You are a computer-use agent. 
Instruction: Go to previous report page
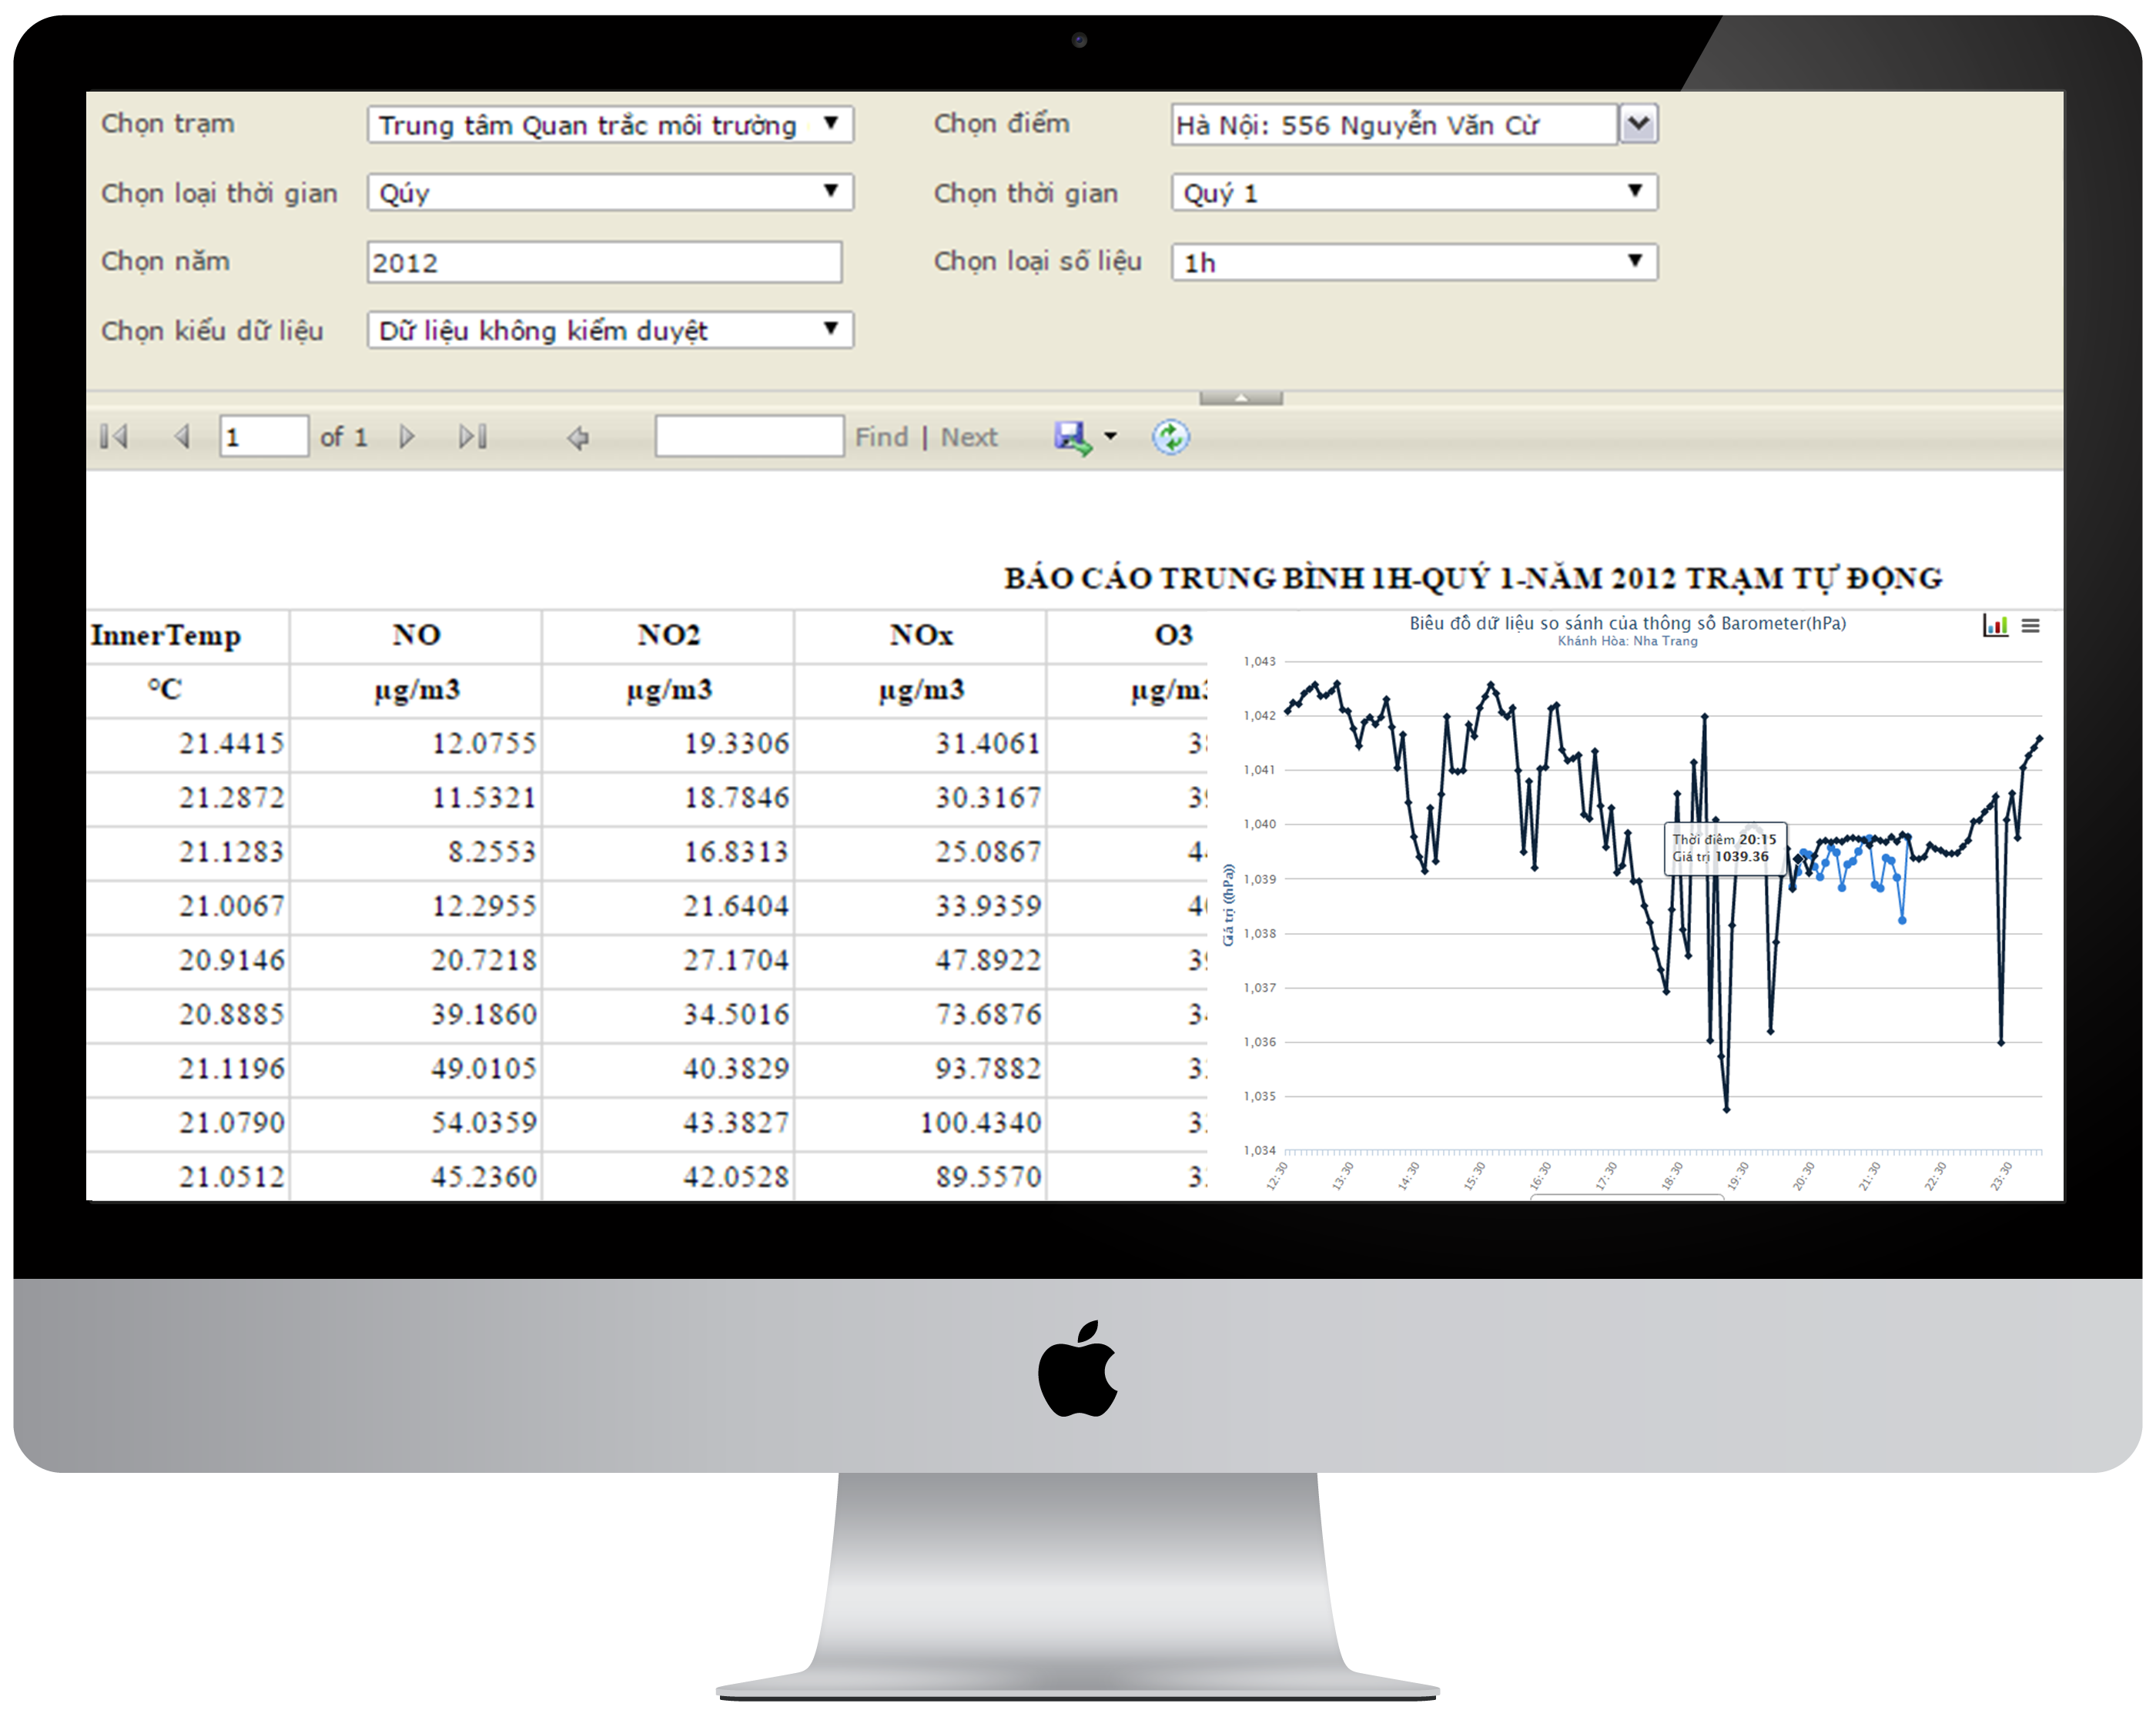(x=182, y=437)
